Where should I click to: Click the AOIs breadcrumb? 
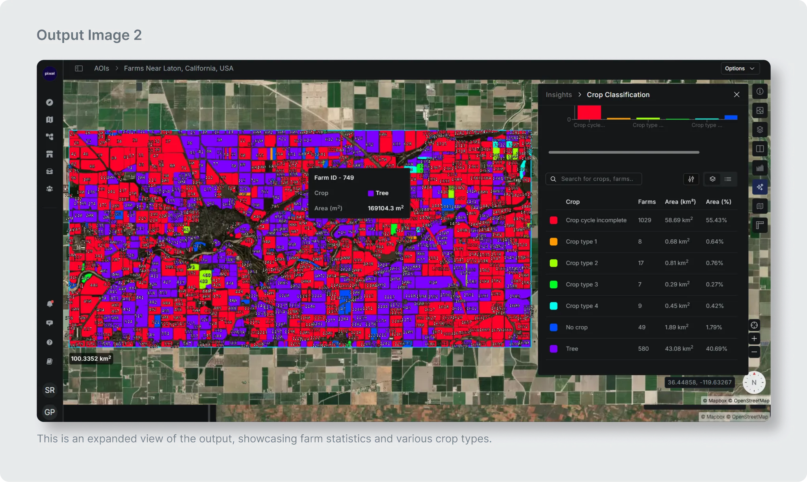click(101, 69)
